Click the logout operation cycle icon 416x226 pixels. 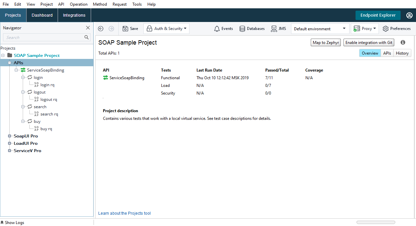click(x=30, y=92)
